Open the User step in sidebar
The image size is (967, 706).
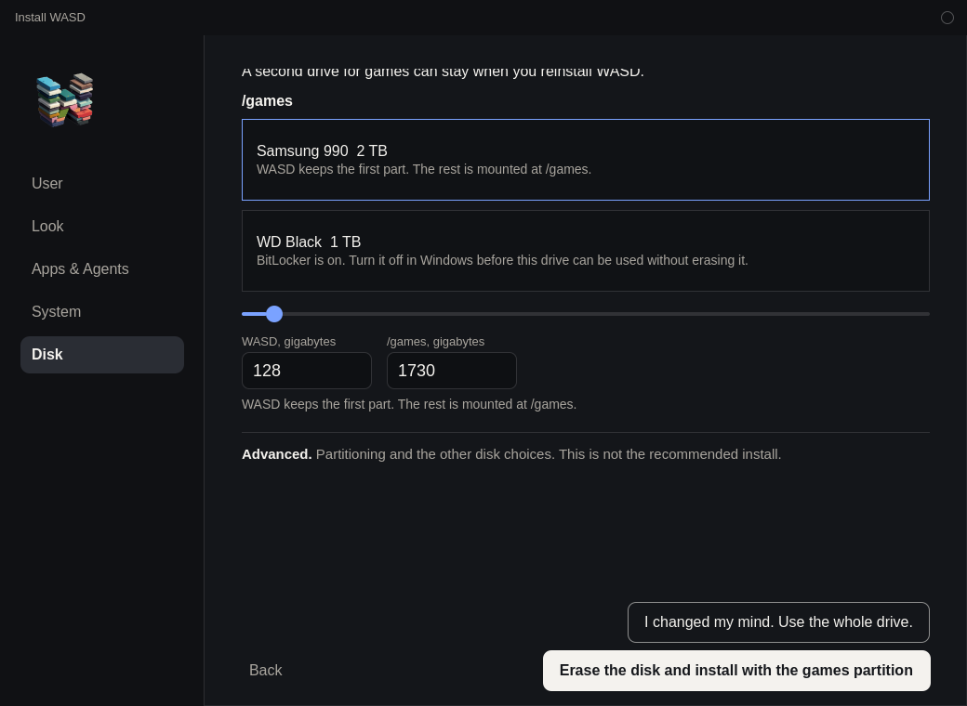point(101,184)
